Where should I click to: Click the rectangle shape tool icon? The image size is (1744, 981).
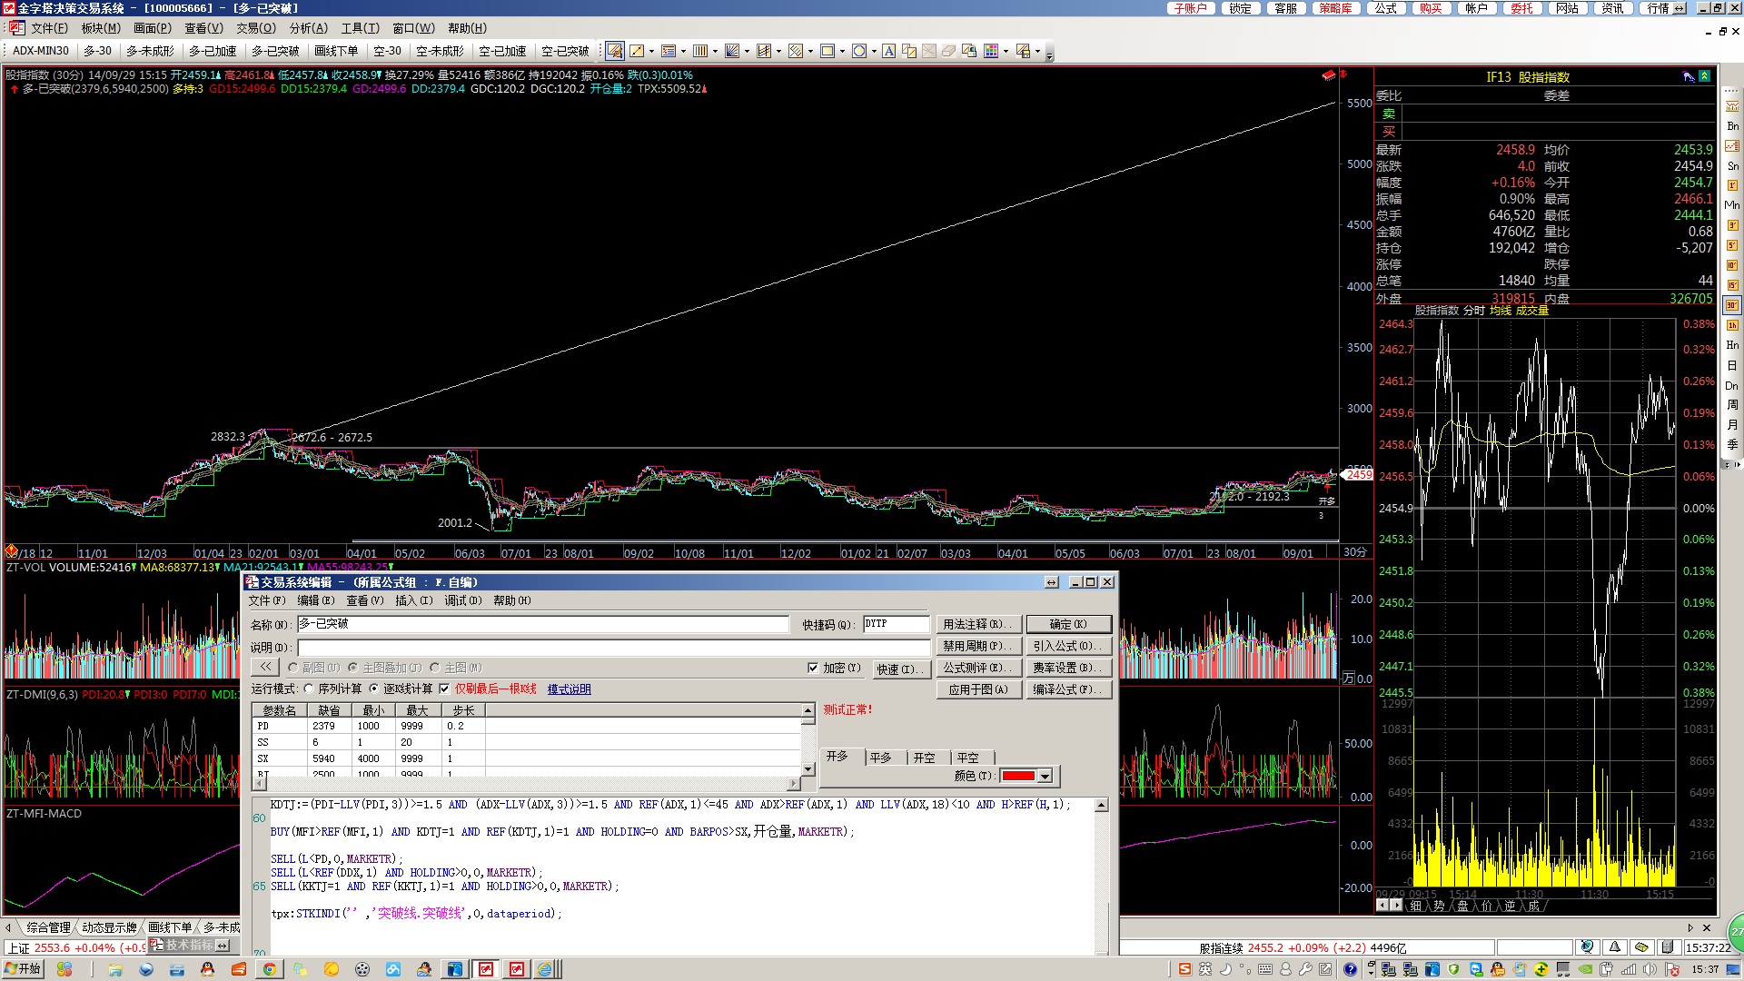point(827,51)
